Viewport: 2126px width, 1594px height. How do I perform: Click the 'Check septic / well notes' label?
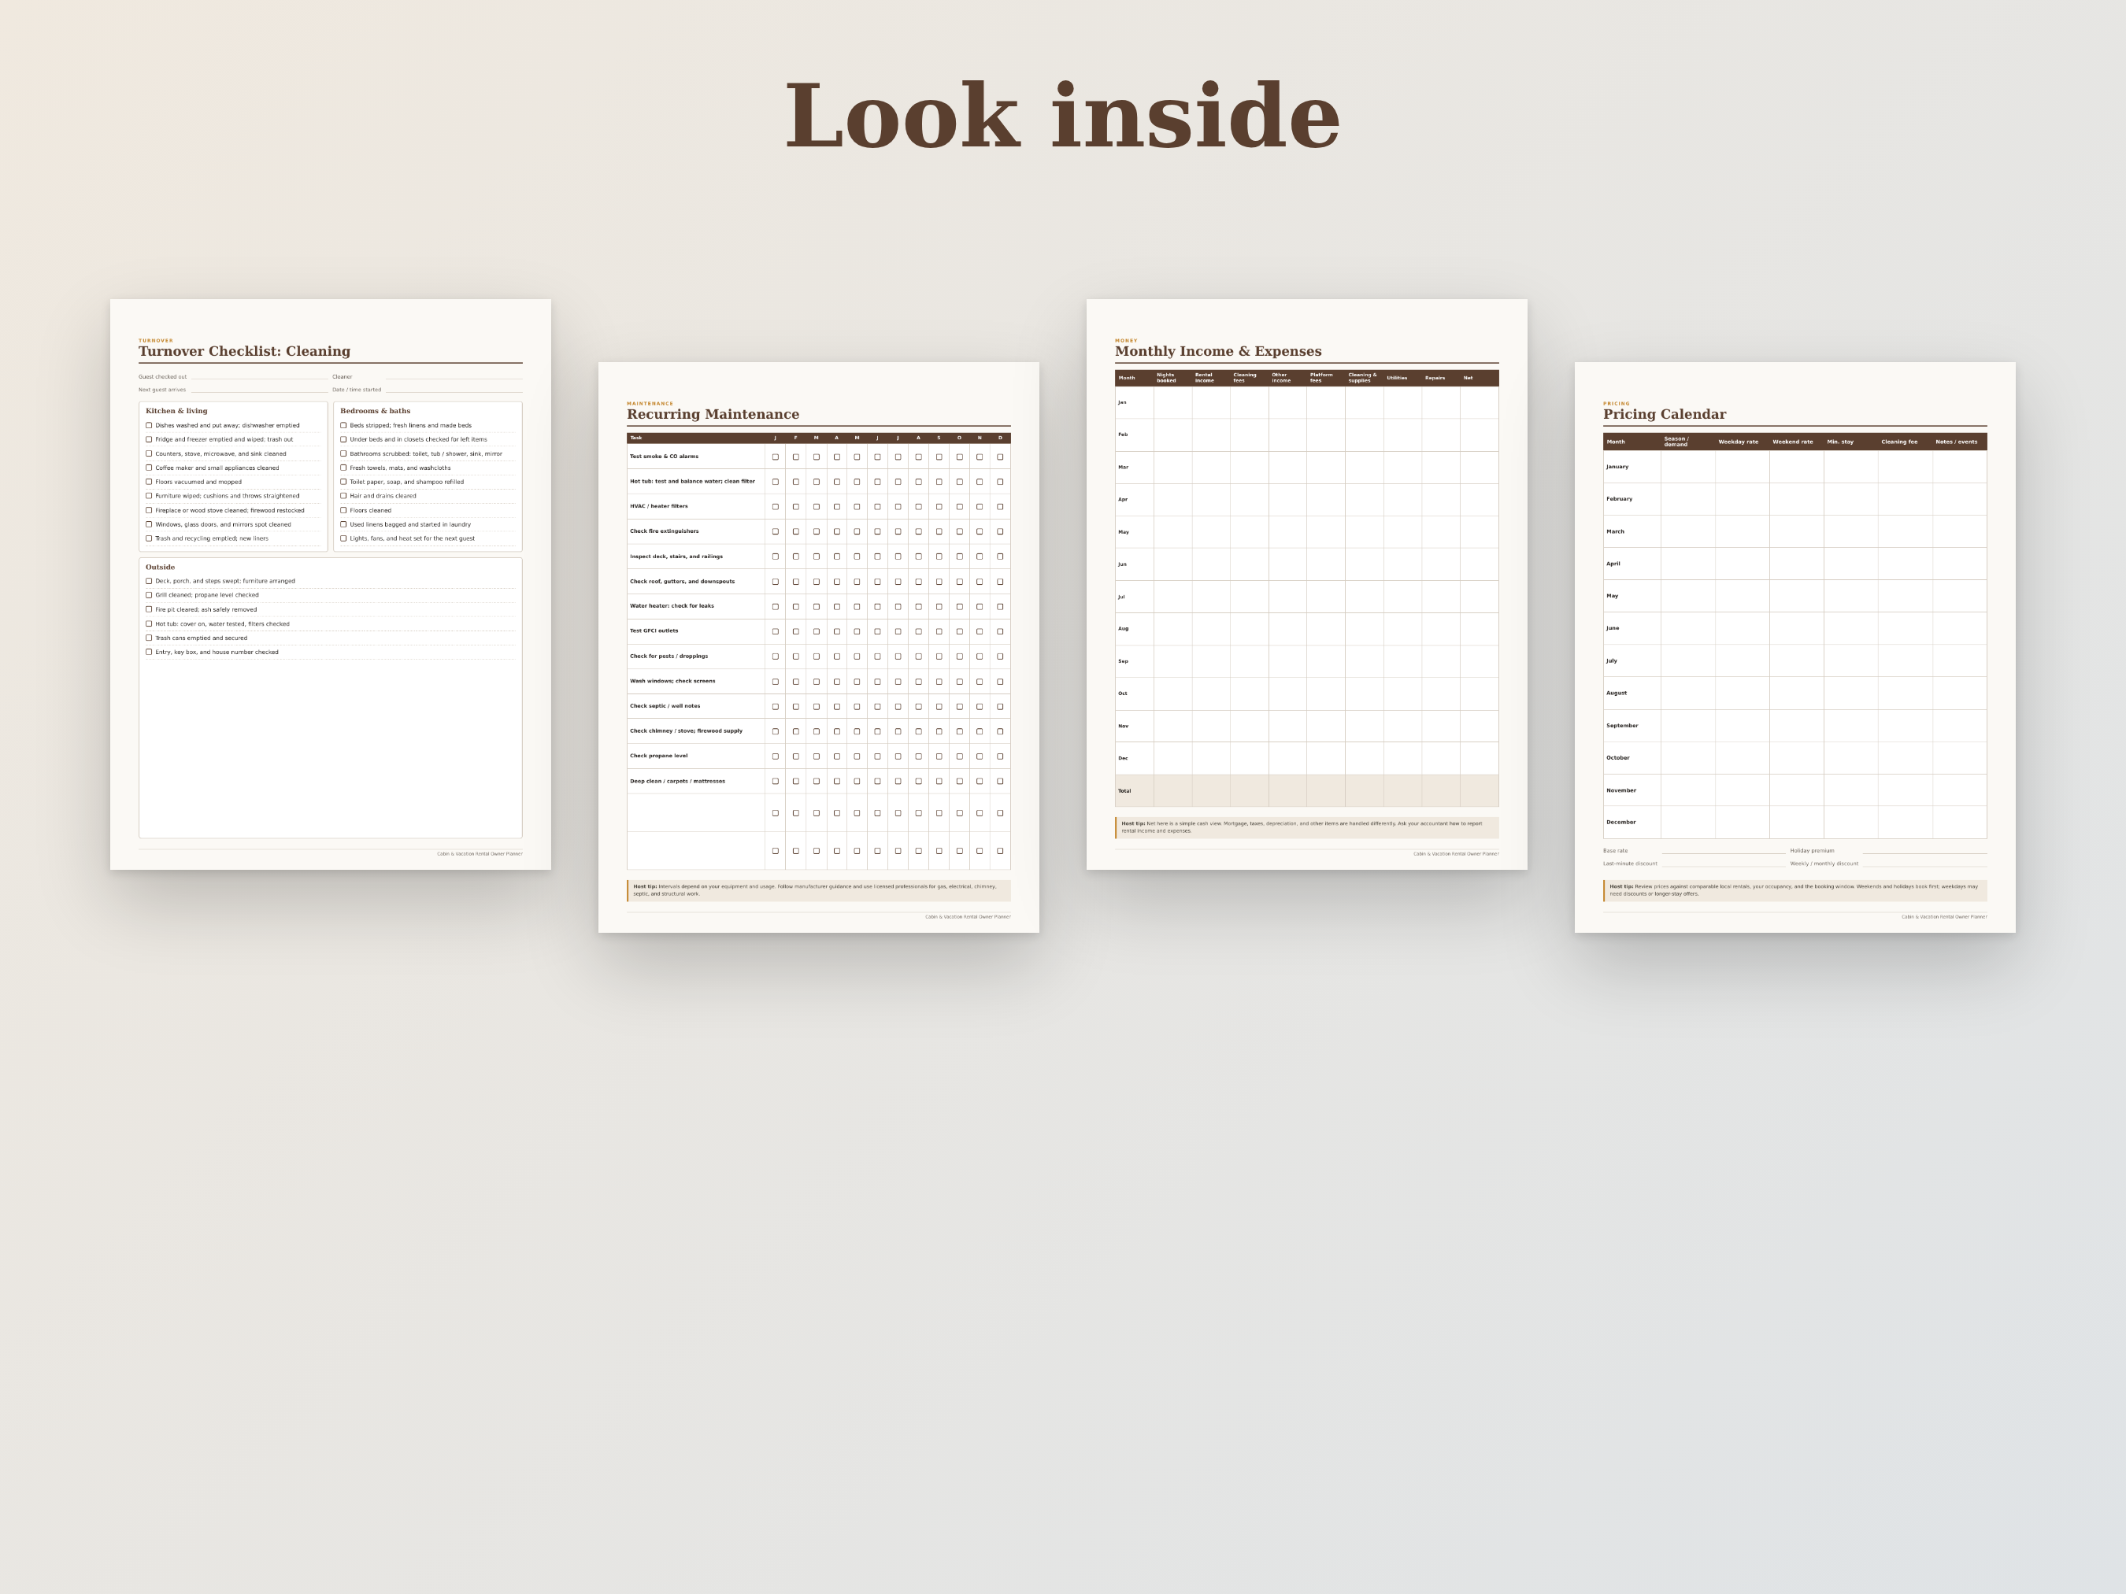(665, 706)
